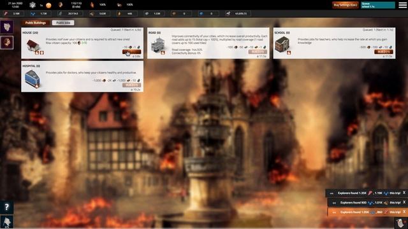Click the blue second resource icon in resource bar

click(33, 13)
